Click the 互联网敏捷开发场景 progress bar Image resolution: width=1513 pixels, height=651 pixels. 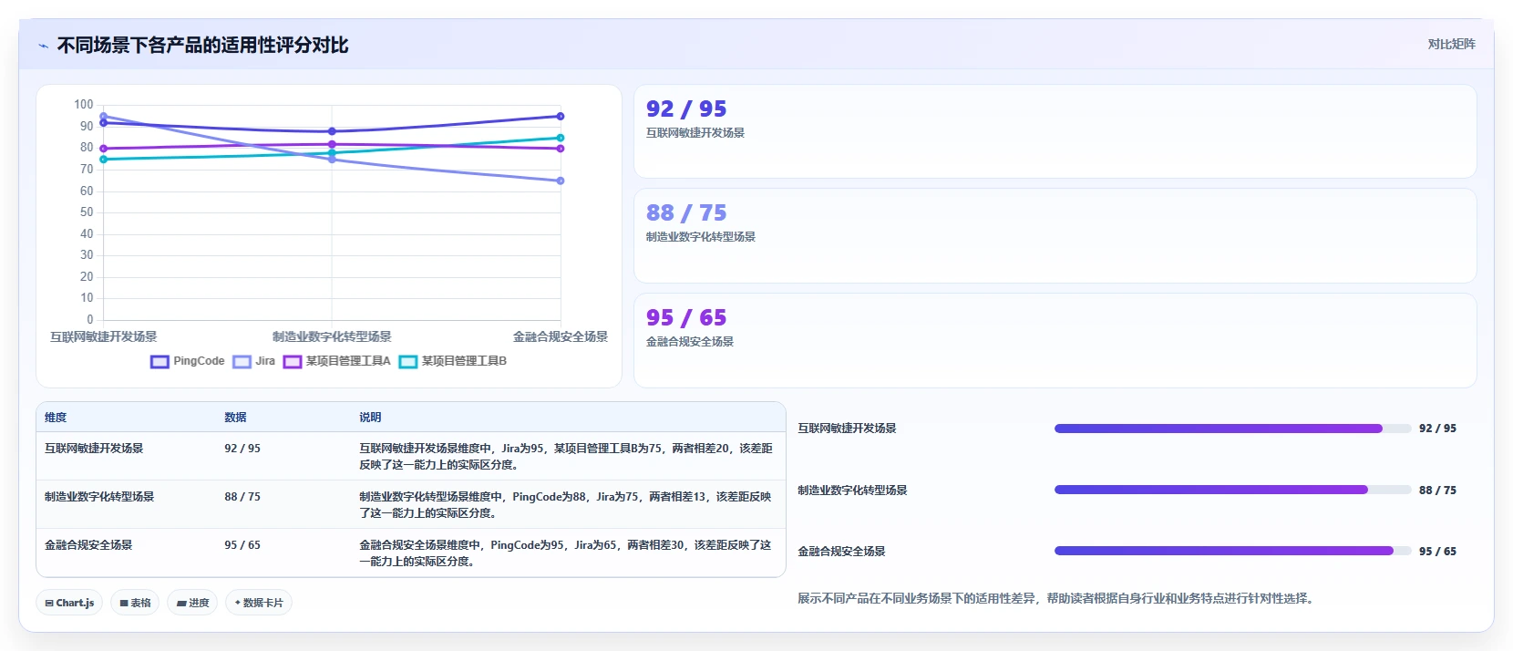tap(1232, 429)
